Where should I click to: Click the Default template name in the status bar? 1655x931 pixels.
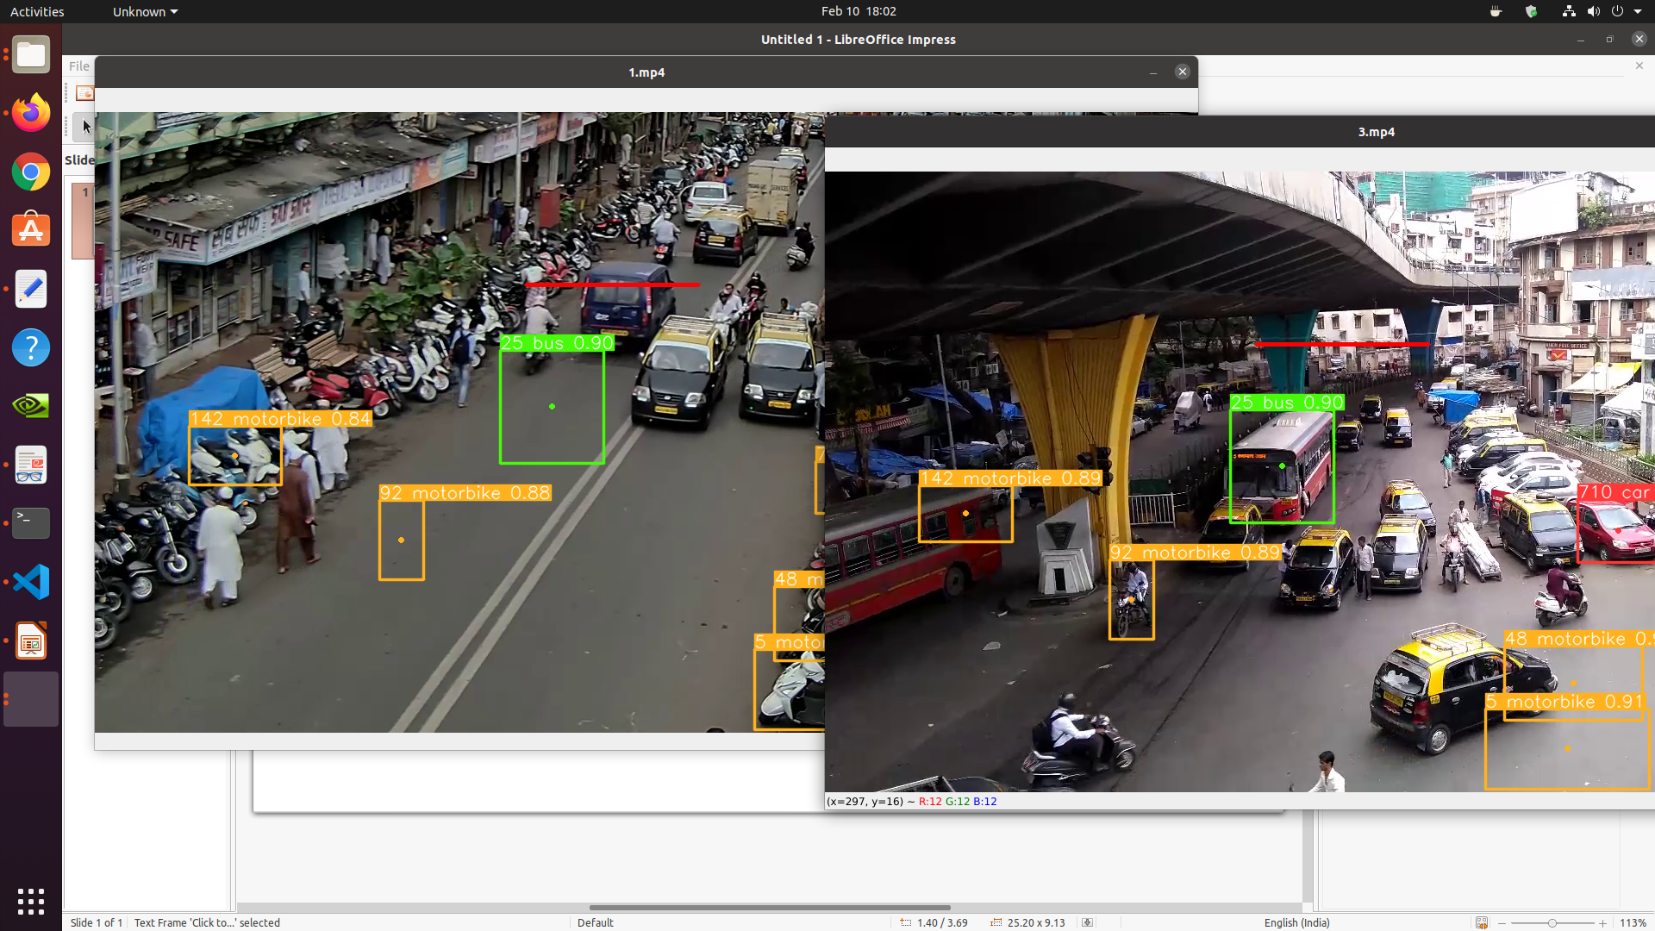(595, 922)
